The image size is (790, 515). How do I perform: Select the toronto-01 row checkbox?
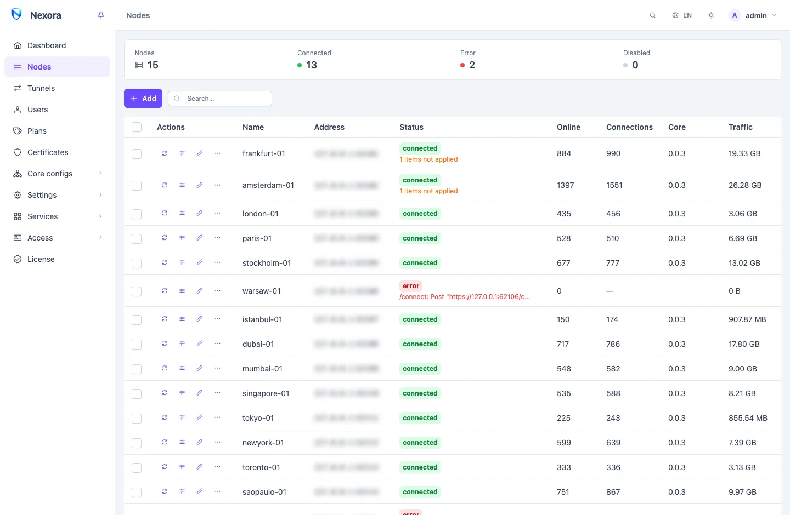point(137,468)
